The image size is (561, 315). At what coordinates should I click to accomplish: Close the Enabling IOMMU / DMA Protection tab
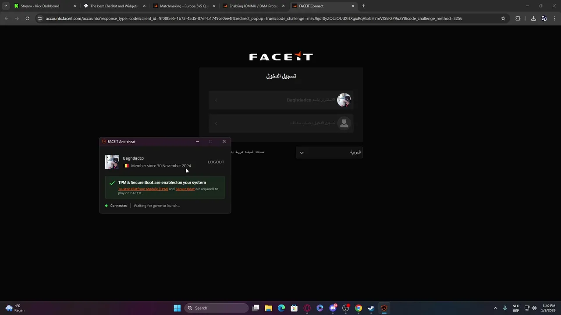pos(284,6)
